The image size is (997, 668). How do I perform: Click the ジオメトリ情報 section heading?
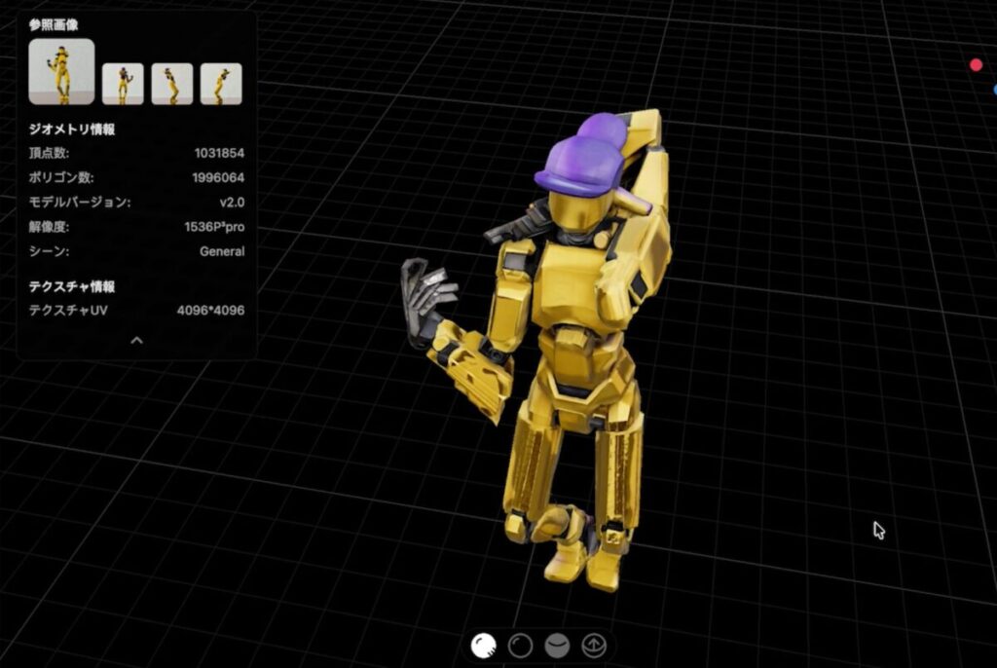72,129
